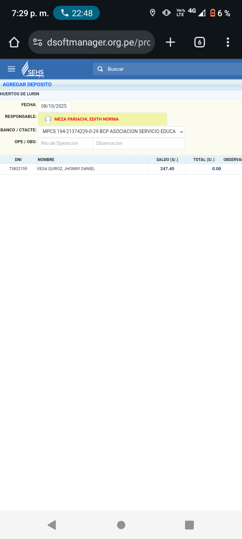View site info icon in address bar

(38, 42)
